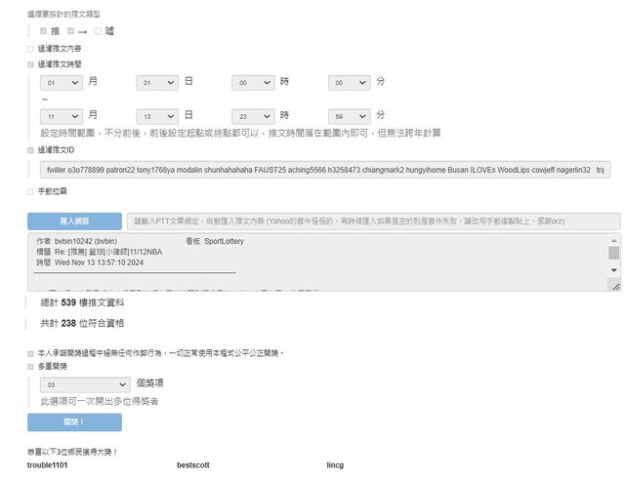Enable the 噓 (boo) comment type checkbox
This screenshot has width=625, height=479.
(98, 31)
